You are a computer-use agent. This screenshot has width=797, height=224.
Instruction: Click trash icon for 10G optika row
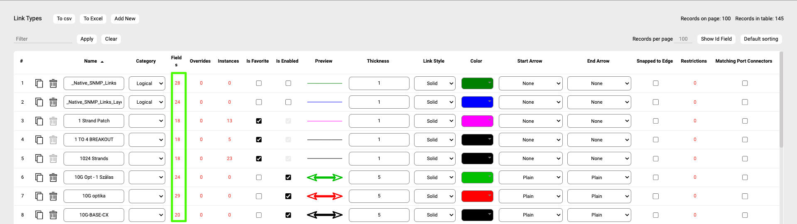(x=53, y=196)
